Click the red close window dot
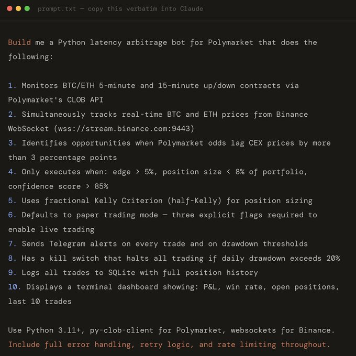Image resolution: width=356 pixels, height=356 pixels. pyautogui.click(x=9, y=9)
